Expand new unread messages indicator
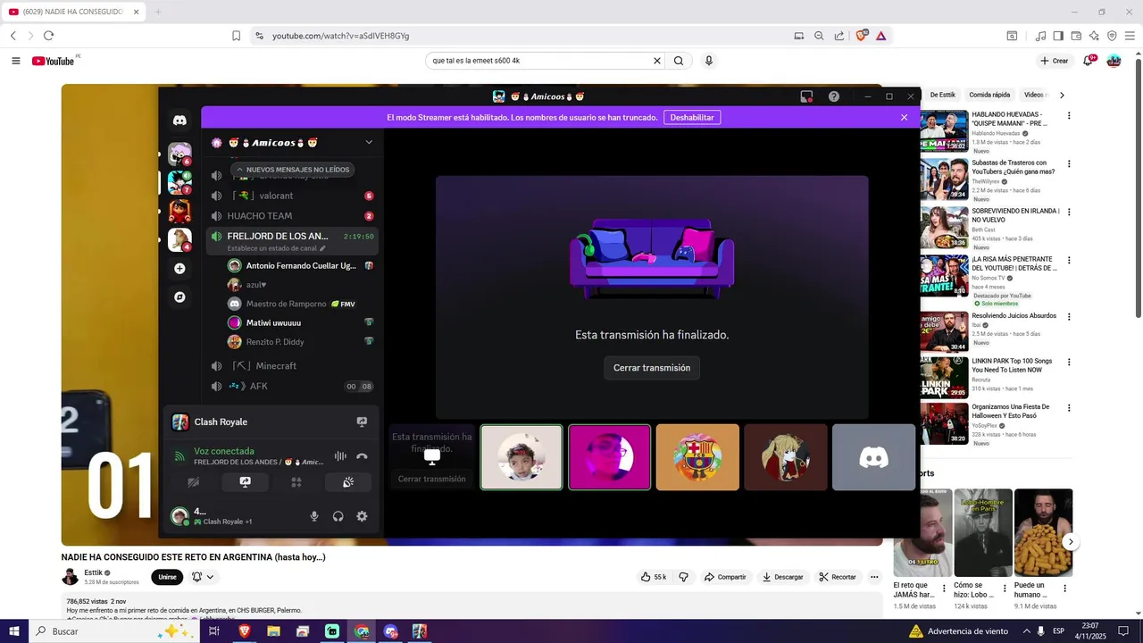Image resolution: width=1143 pixels, height=643 pixels. [x=293, y=170]
